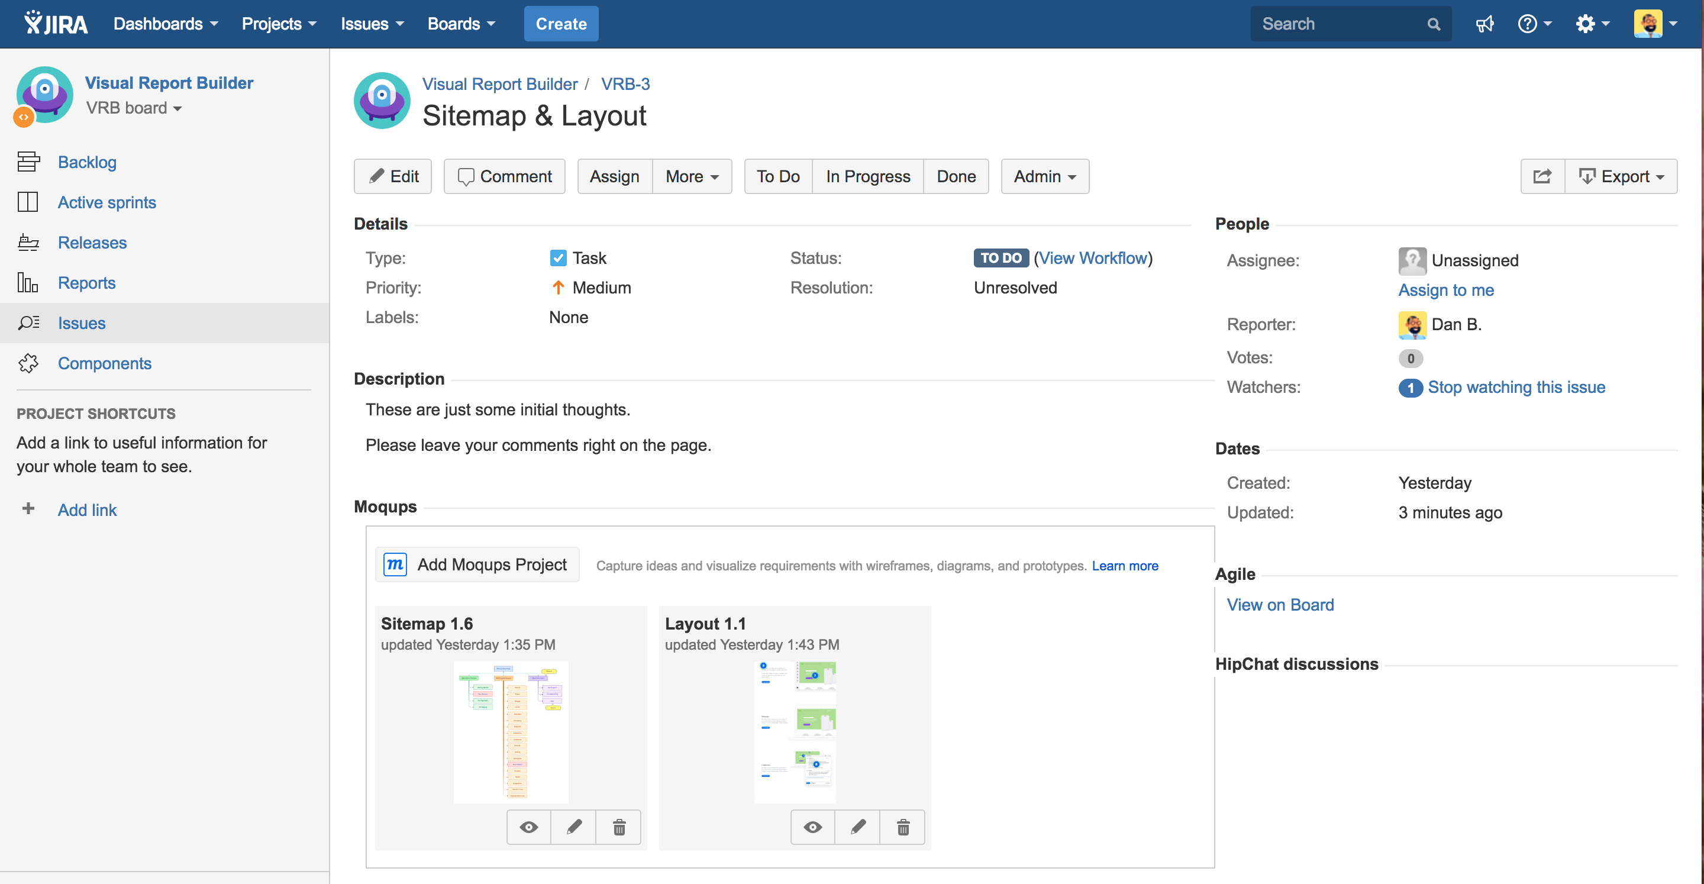Open View on Board link
Screen dimensions: 1704x884
click(1280, 605)
